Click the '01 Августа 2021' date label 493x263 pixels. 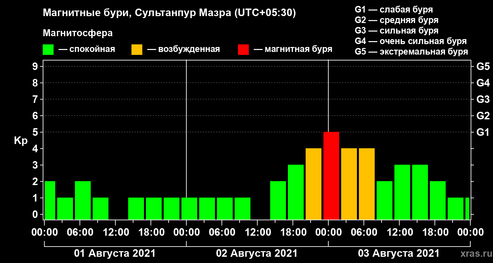[x=115, y=253]
